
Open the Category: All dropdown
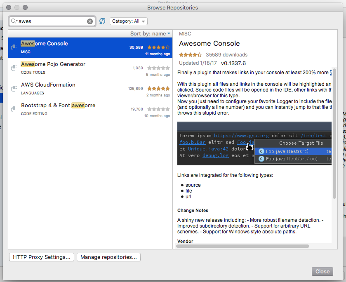(x=129, y=21)
